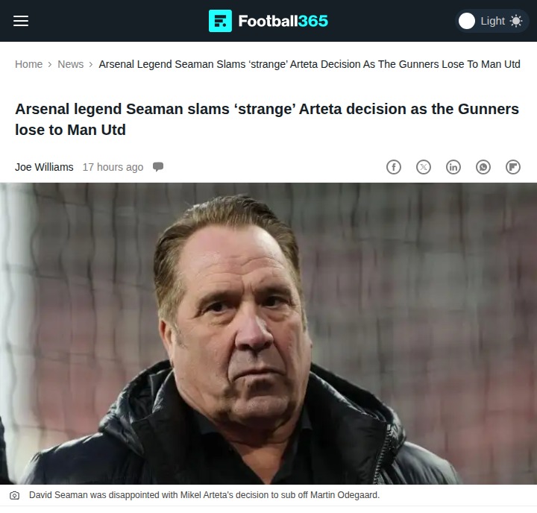537x513 pixels.
Task: Toggle the Light theme switch knob
Action: click(x=467, y=21)
